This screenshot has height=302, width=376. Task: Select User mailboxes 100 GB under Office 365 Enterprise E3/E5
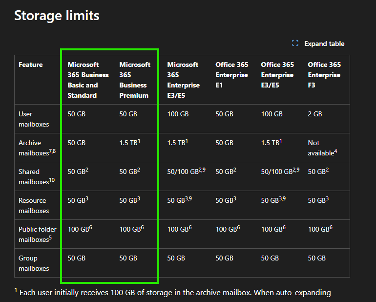pos(272,114)
